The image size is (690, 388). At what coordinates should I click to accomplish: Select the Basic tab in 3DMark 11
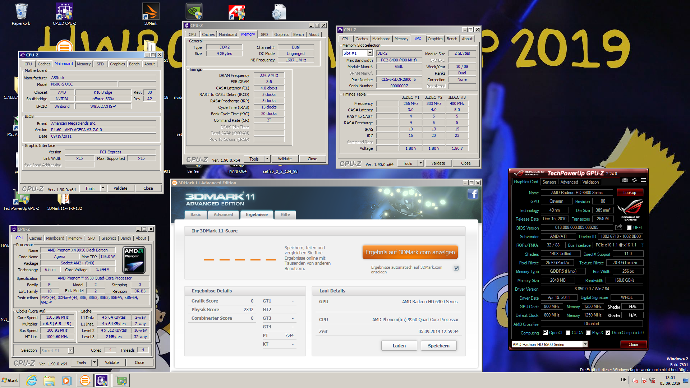pos(196,214)
